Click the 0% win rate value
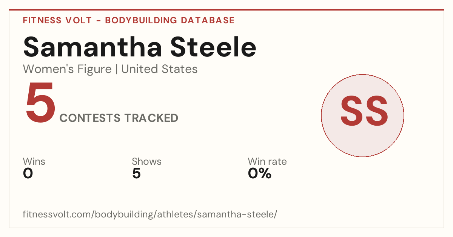Image resolution: width=453 pixels, height=237 pixels. point(260,173)
